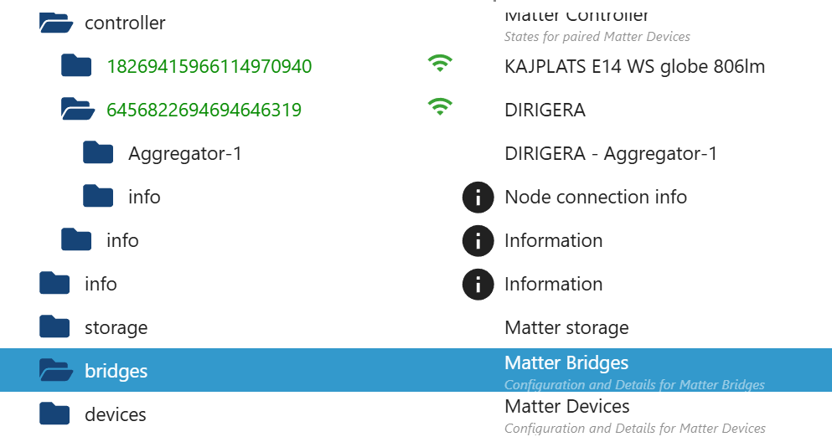Click the wifi icon beside KAJPLATS
This screenshot has width=832, height=442.
click(x=440, y=64)
